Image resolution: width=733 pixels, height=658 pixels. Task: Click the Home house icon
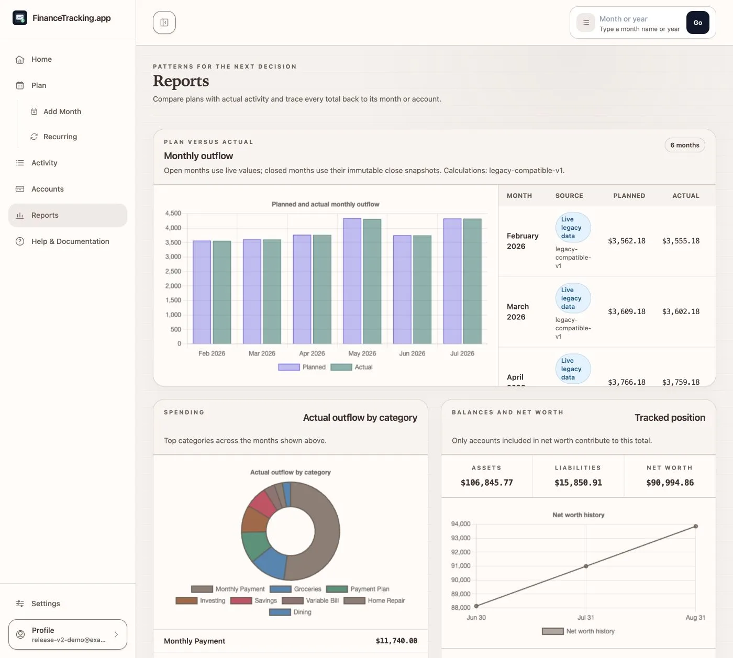(x=20, y=59)
